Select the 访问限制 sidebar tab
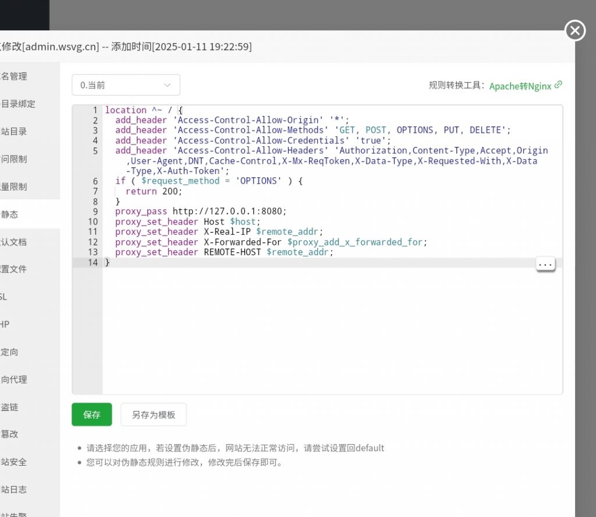The height and width of the screenshot is (517, 596). click(14, 159)
